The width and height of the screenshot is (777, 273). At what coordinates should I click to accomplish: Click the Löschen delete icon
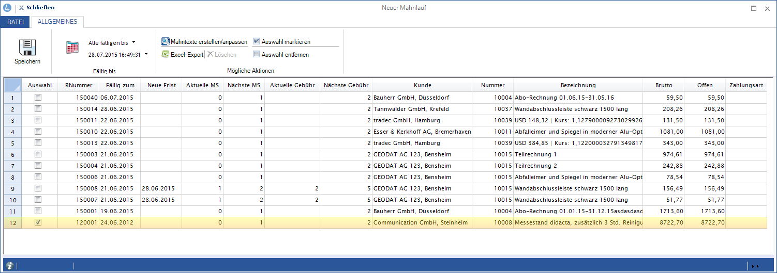tap(211, 54)
